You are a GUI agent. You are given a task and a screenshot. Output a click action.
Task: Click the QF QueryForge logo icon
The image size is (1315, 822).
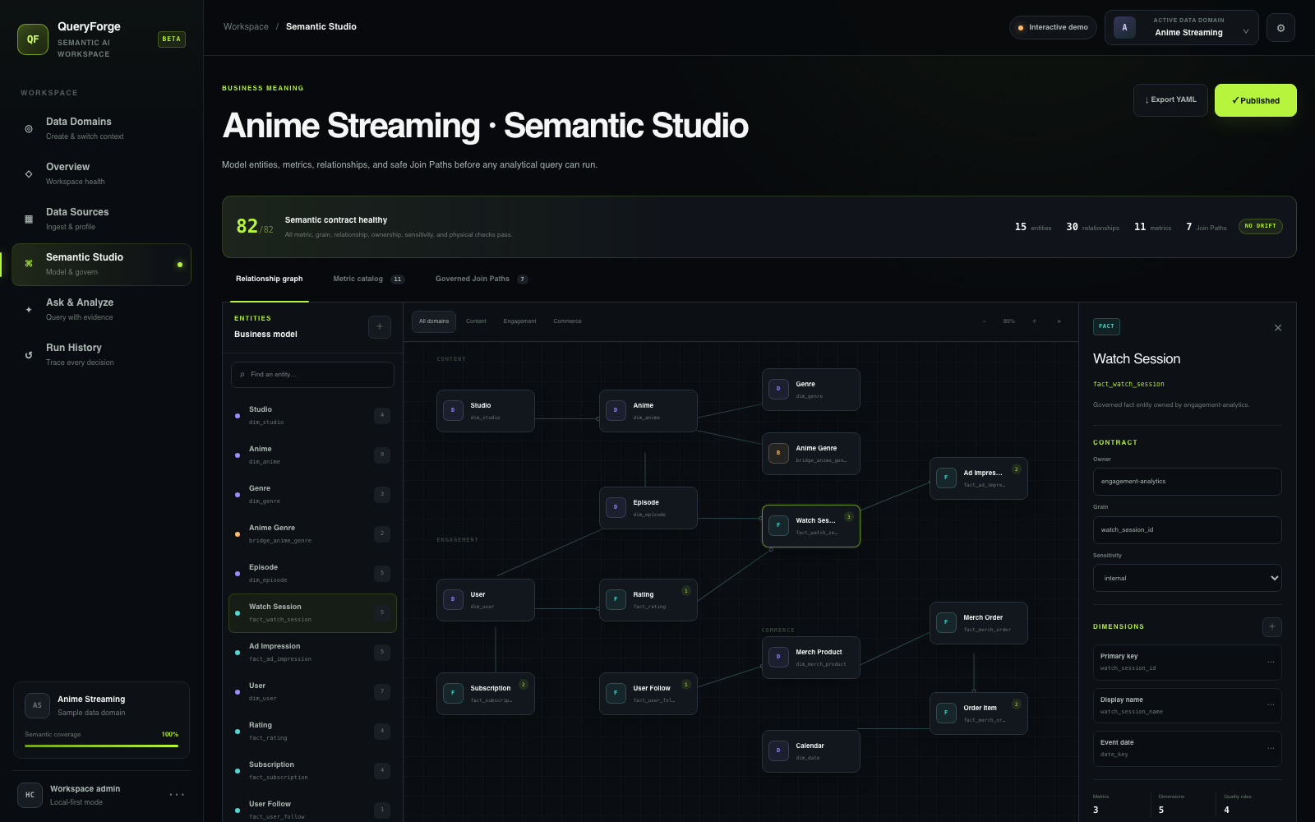coord(33,39)
